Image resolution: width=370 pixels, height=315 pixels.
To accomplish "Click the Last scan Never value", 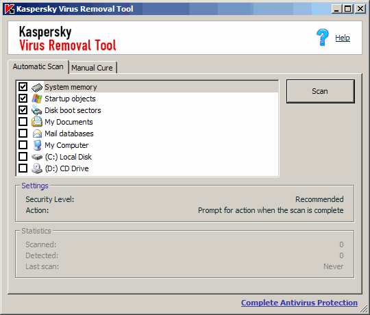I will 333,266.
